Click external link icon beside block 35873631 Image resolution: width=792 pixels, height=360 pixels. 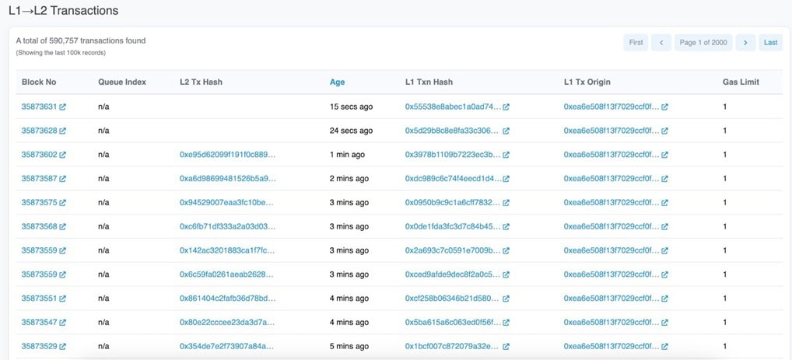(x=63, y=107)
